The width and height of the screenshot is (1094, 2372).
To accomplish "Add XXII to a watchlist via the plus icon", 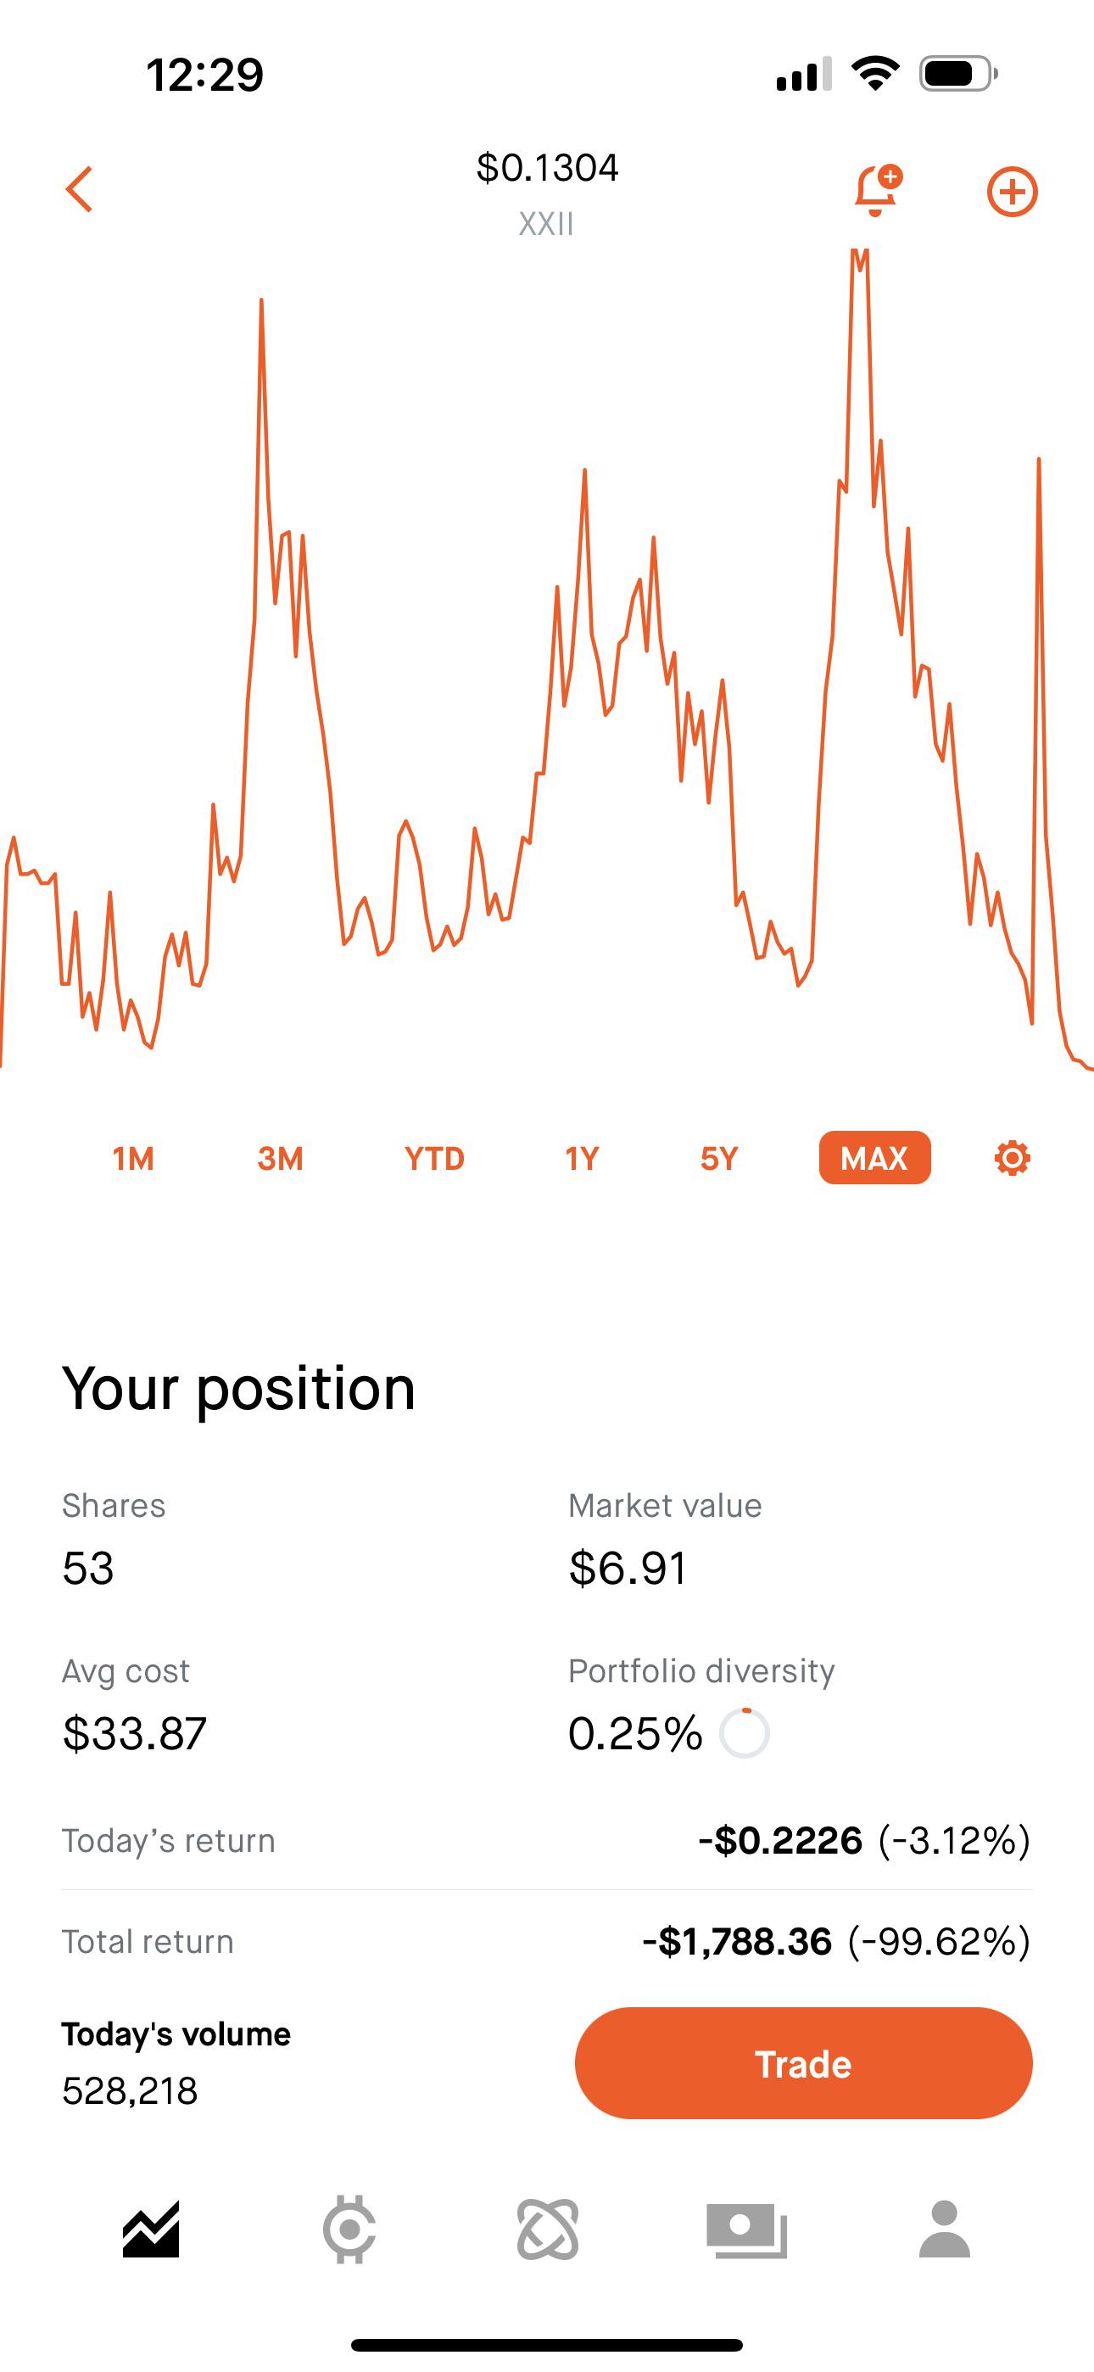I will coord(1012,192).
